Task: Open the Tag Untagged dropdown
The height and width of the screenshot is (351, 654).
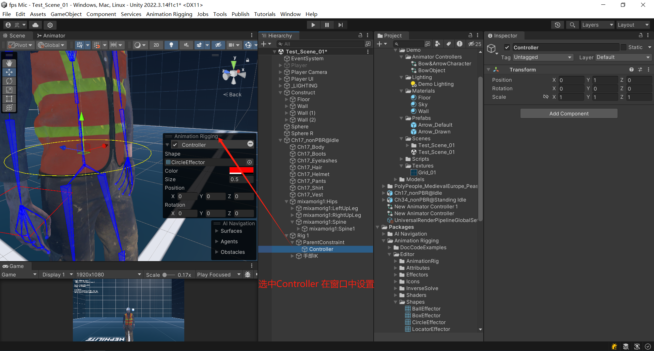Action: 543,57
